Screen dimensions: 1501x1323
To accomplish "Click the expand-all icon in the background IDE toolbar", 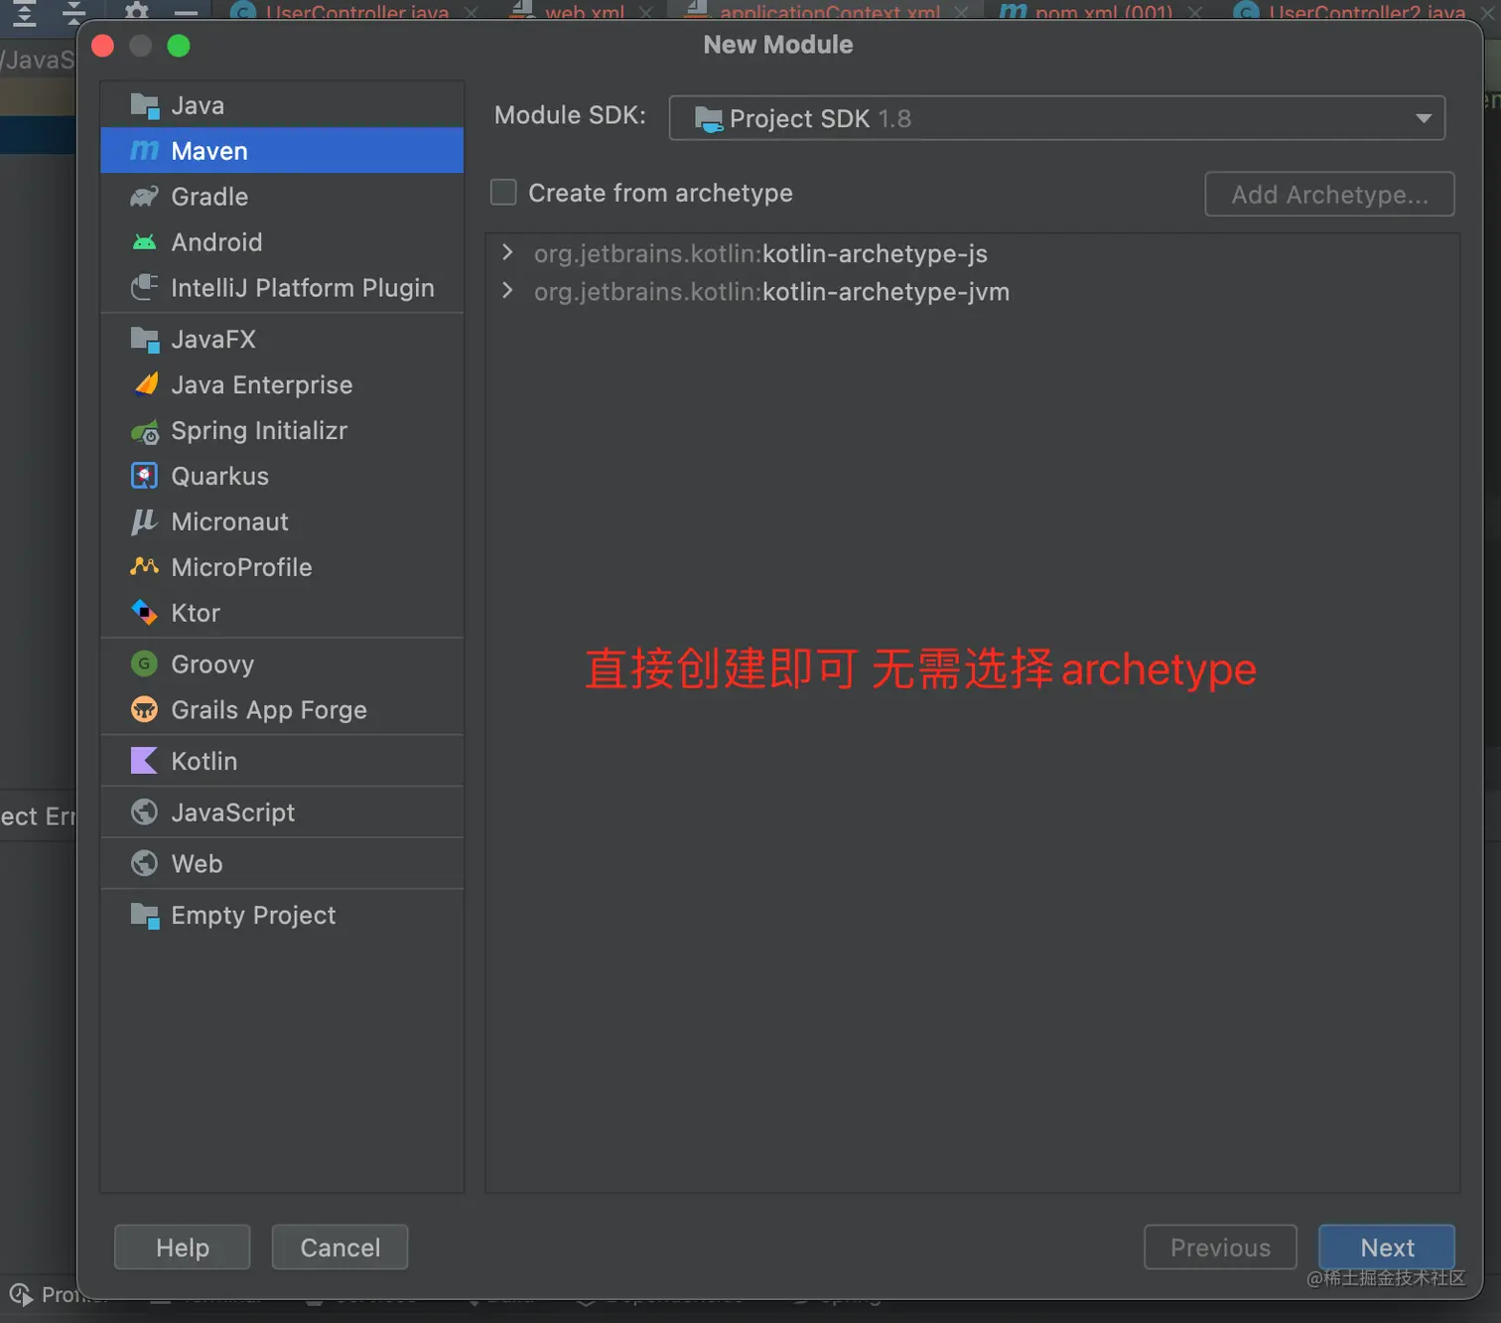I will click(x=25, y=12).
